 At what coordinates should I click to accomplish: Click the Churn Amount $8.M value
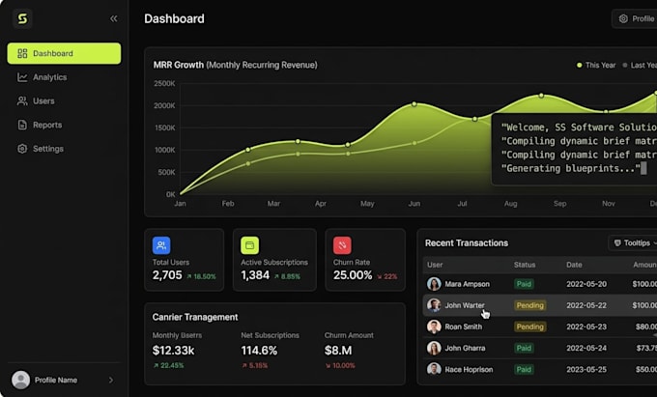click(x=338, y=350)
